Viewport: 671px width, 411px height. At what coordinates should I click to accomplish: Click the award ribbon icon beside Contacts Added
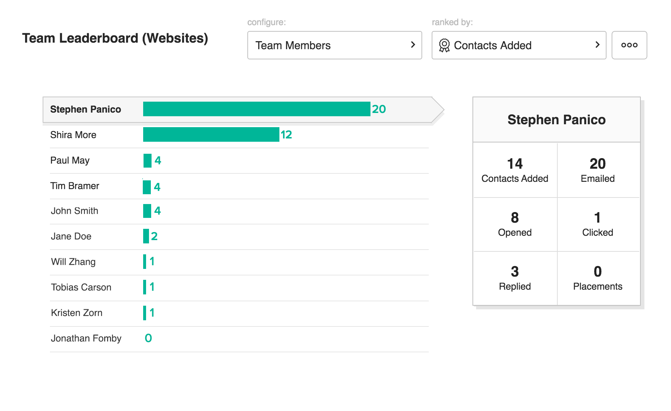point(444,46)
